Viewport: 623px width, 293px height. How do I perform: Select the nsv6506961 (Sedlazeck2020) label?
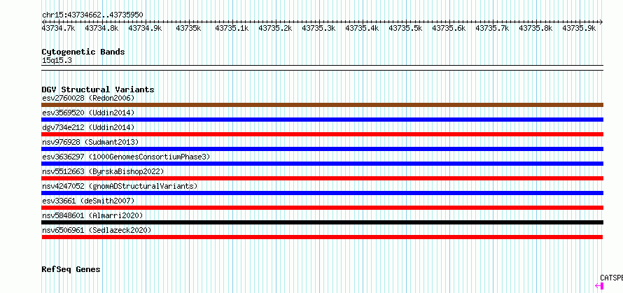coord(97,230)
